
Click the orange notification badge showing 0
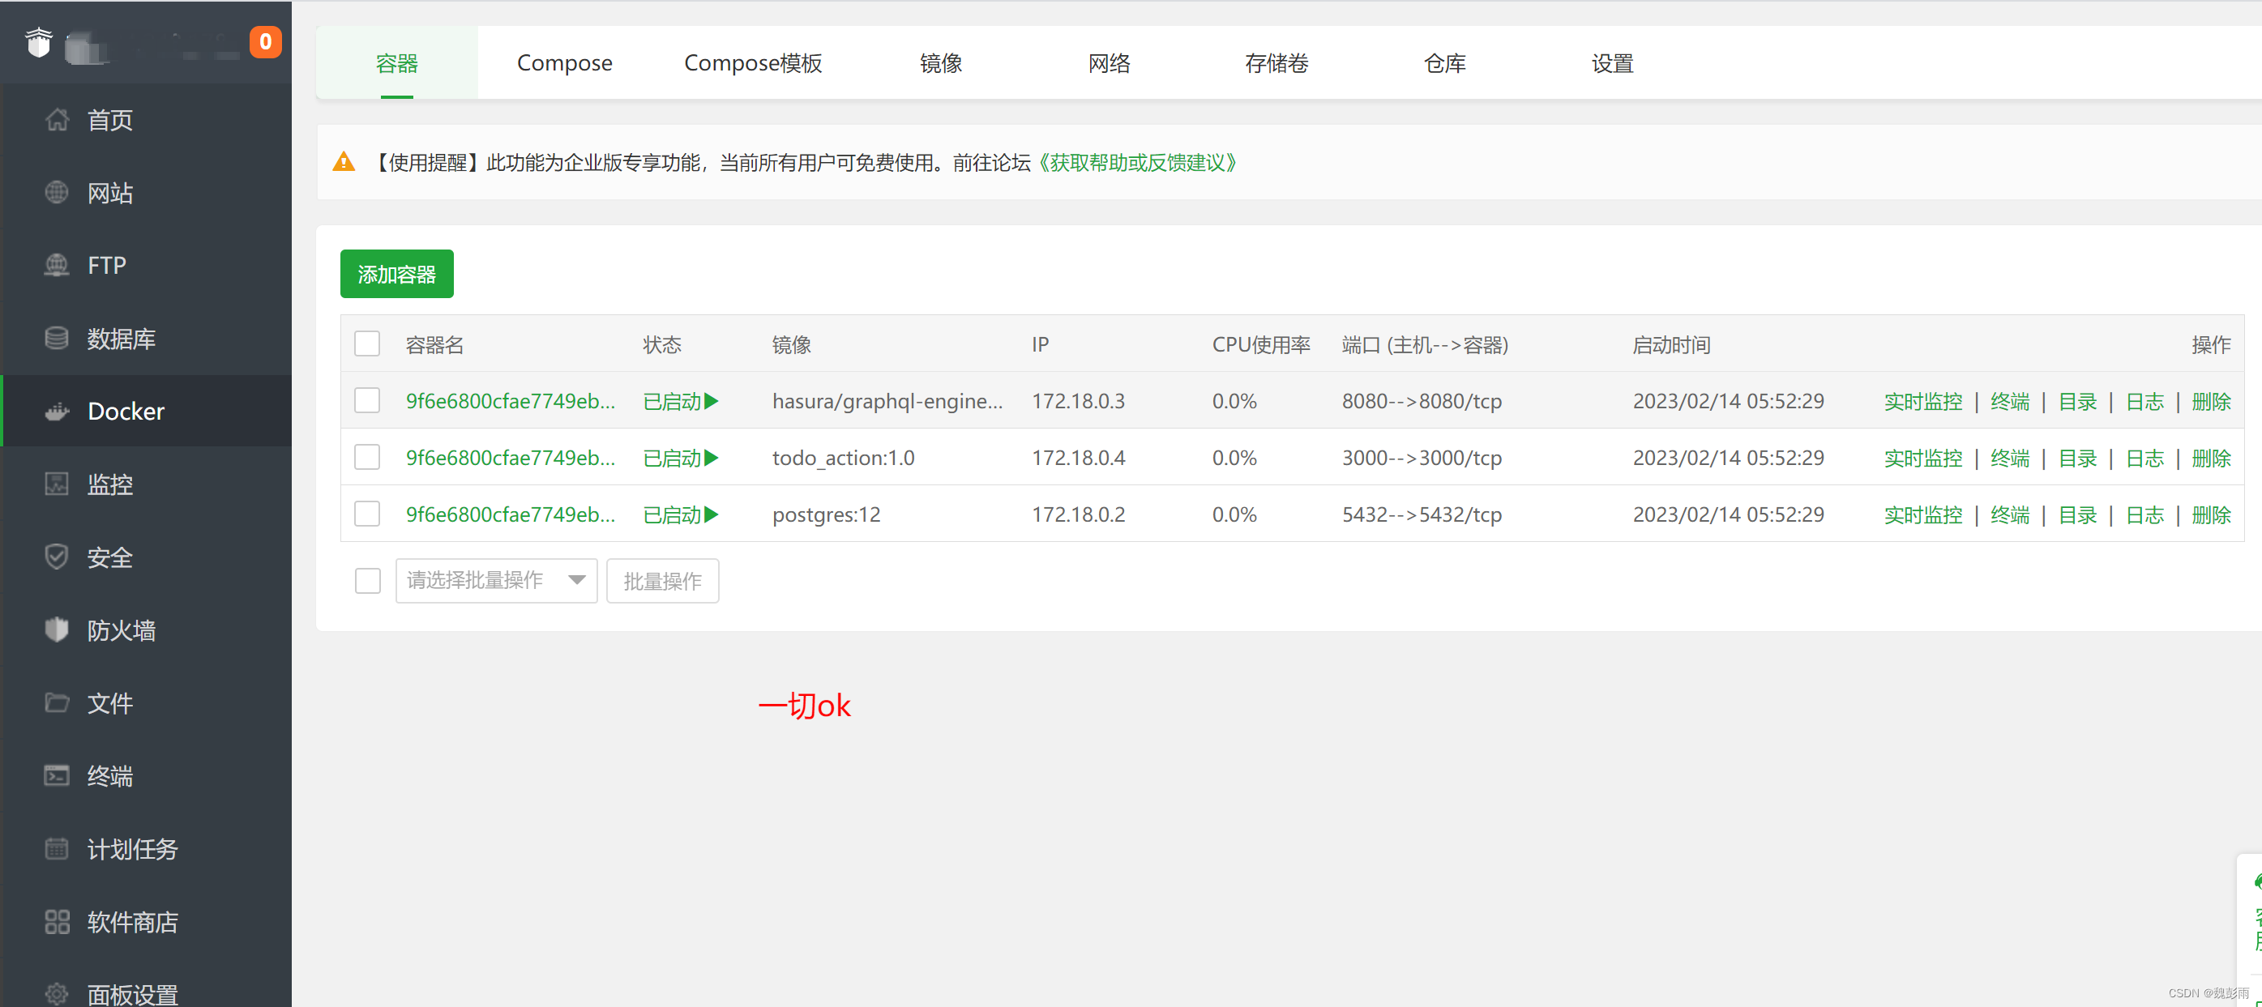(x=265, y=41)
